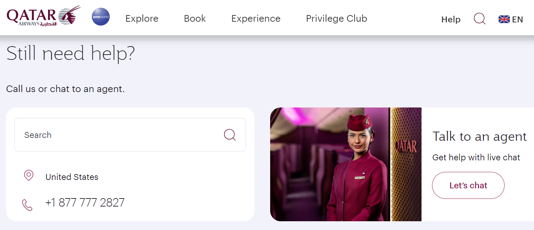The image size is (534, 230).
Task: Open search using the header magnifier icon
Action: click(x=479, y=19)
